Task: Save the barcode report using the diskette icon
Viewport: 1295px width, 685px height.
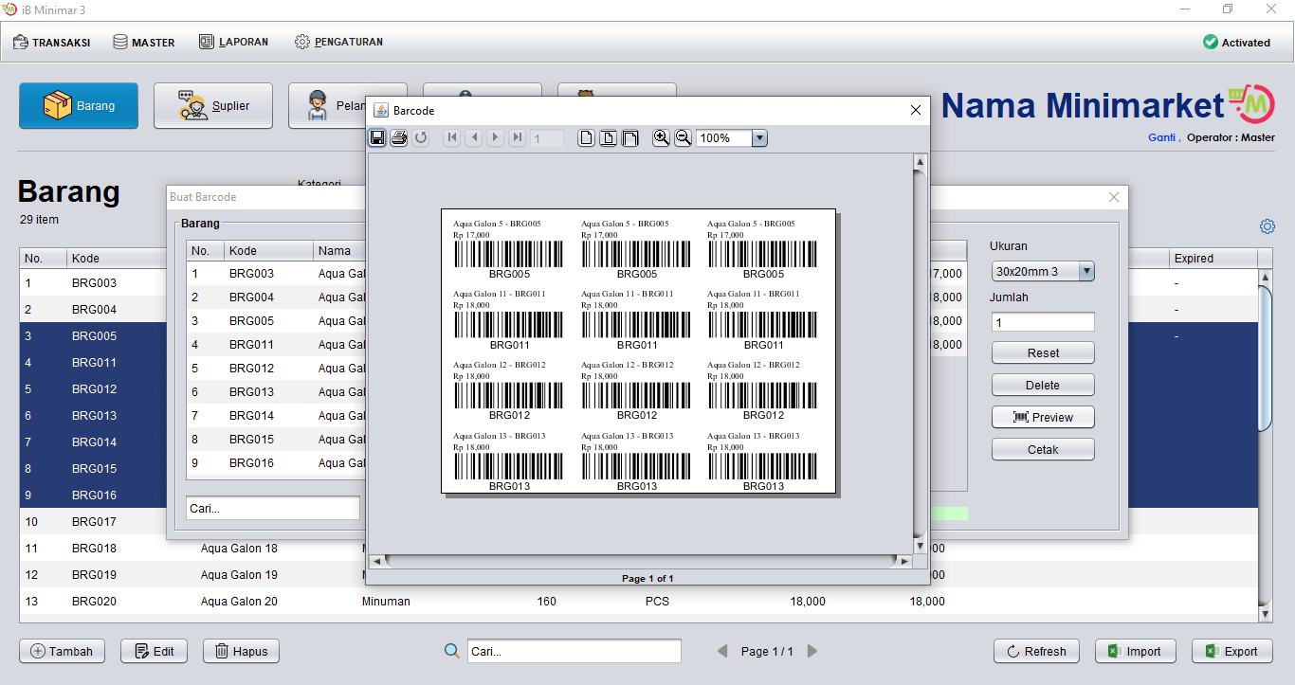Action: 377,137
